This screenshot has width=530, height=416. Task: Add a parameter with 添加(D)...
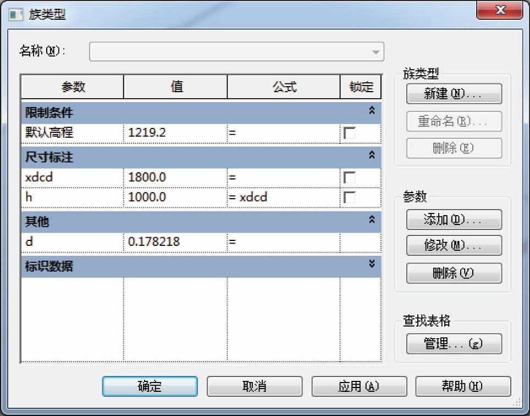pos(454,220)
